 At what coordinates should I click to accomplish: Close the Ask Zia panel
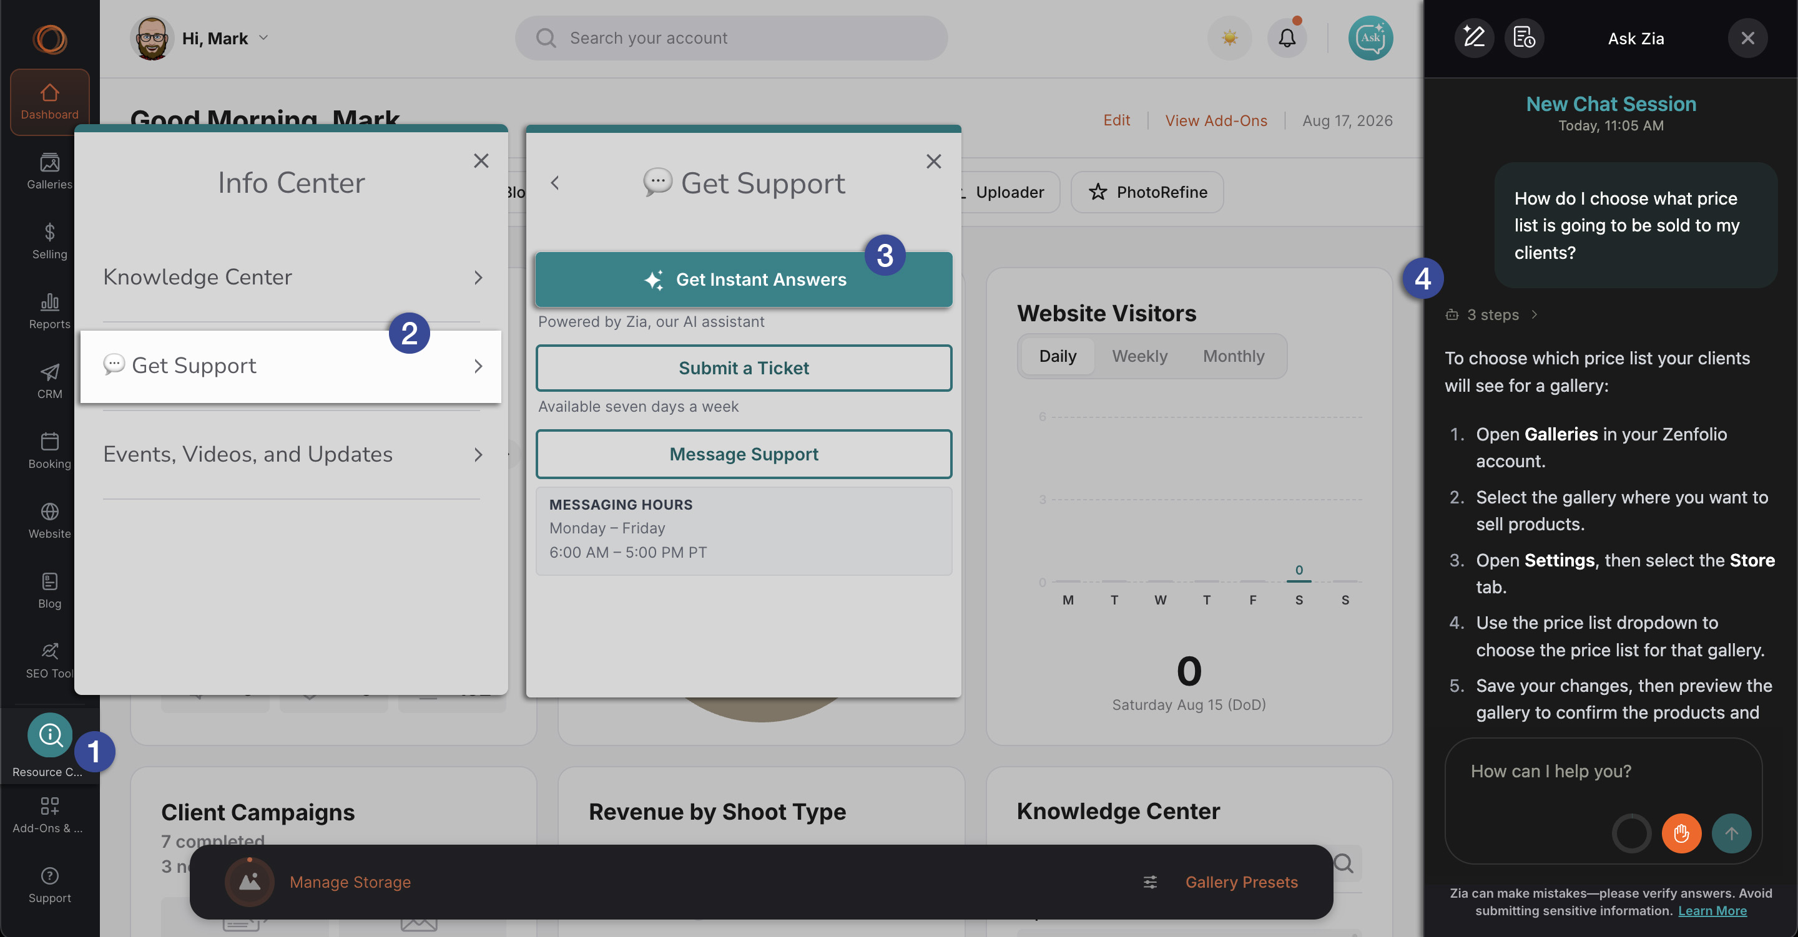tap(1747, 37)
